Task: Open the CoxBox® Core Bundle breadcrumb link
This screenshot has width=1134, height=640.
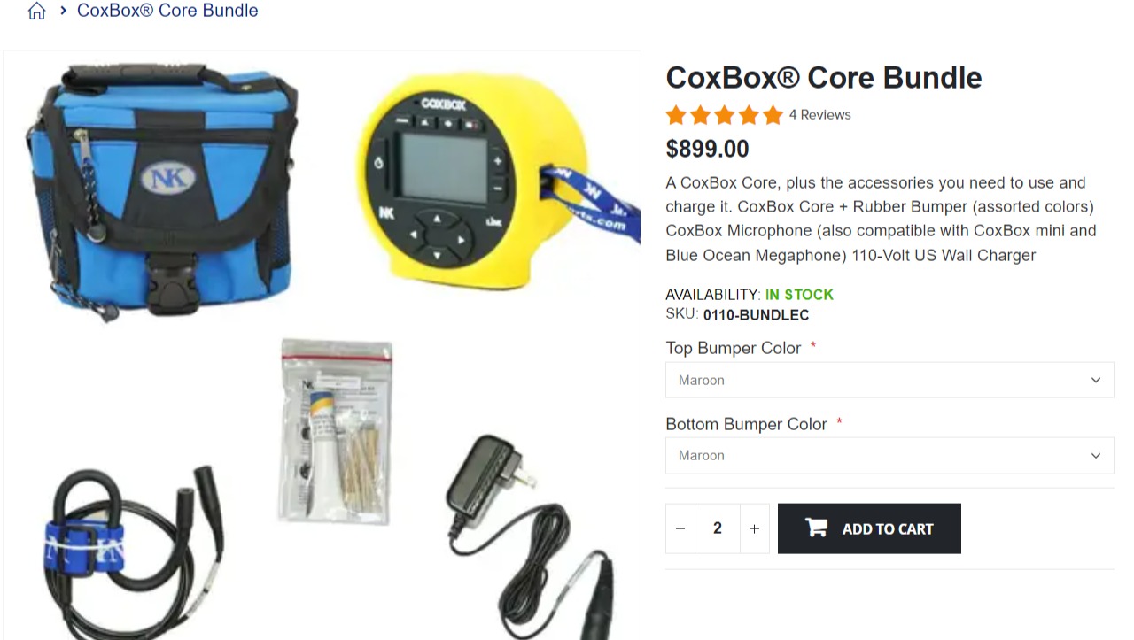Action: tap(167, 11)
